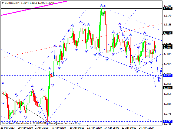The width and height of the screenshot is (173, 130).
Task: Select the highlighted 1.3041 price level label
Action: pos(168,48)
